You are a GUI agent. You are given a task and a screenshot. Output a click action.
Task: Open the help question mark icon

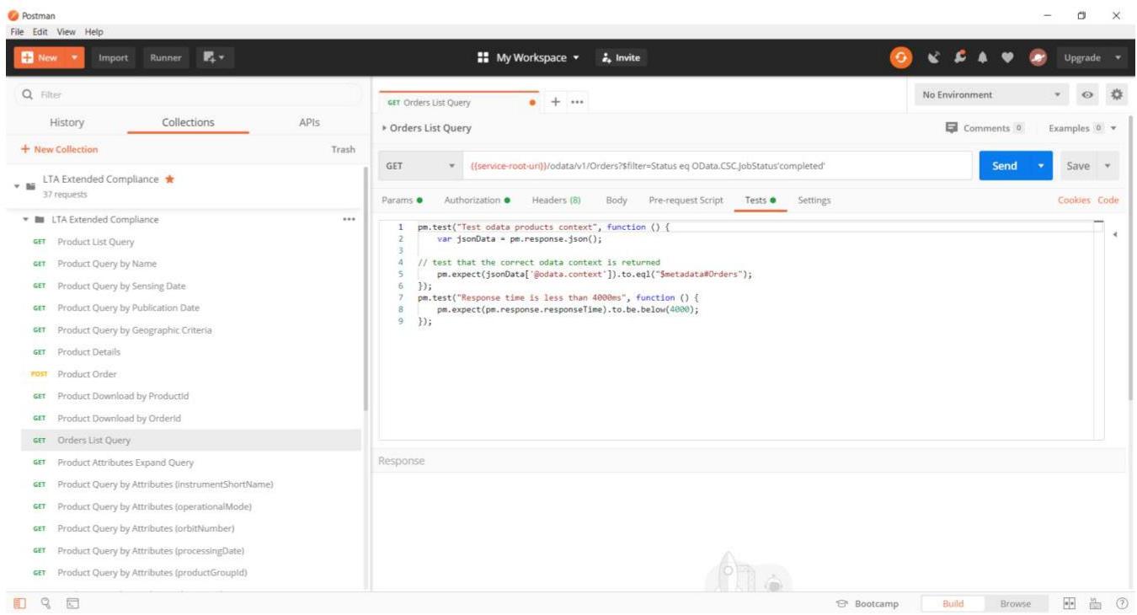1122,603
